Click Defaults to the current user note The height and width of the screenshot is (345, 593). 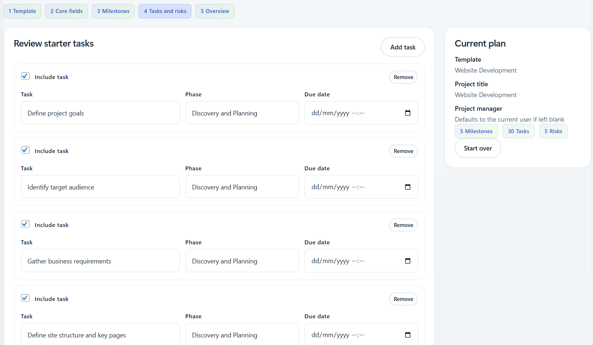509,119
